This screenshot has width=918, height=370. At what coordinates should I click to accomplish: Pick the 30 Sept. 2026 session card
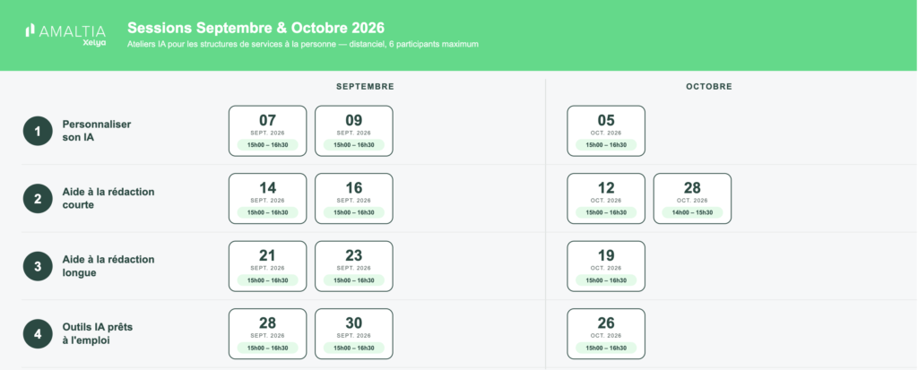point(353,333)
